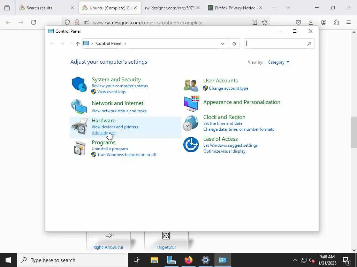
Task: Click the User Accounts people icon
Action: (191, 86)
